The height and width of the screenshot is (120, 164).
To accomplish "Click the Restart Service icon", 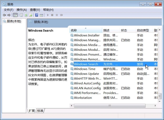I will [62, 15].
